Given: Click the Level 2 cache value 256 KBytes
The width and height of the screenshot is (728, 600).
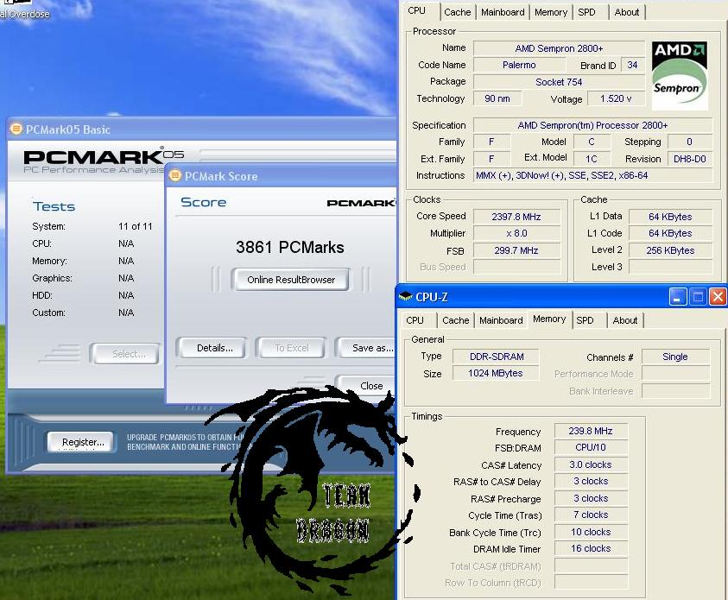Looking at the screenshot, I should 670,250.
